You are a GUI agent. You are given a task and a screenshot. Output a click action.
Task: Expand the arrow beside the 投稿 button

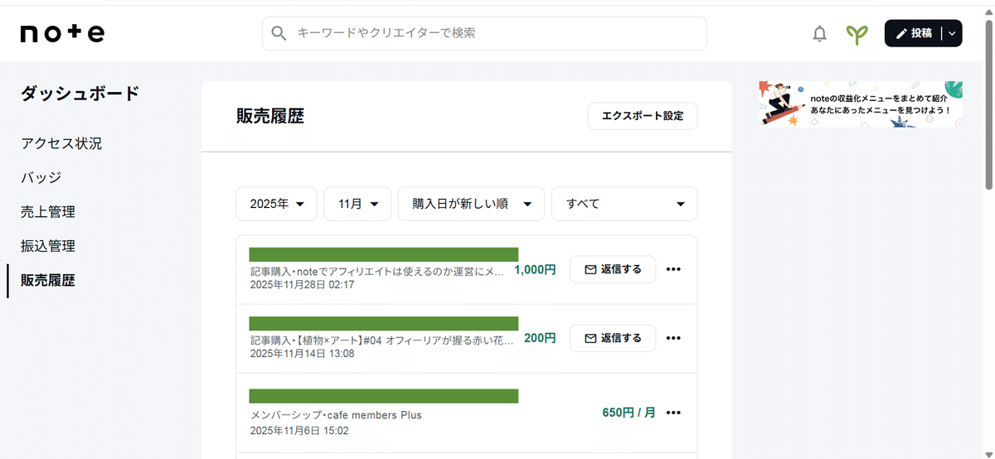tap(952, 33)
